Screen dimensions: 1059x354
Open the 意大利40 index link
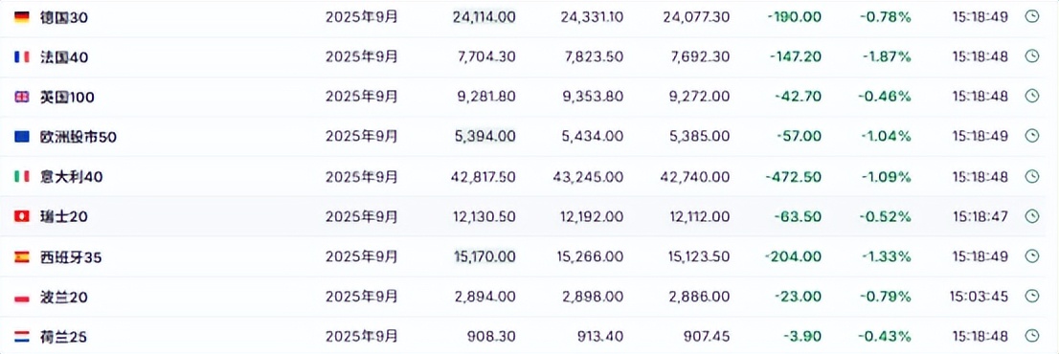coord(71,177)
